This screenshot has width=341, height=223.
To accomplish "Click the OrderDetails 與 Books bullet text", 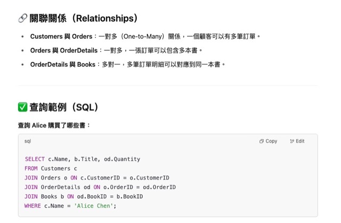I will click(x=128, y=65).
